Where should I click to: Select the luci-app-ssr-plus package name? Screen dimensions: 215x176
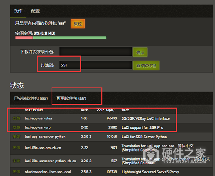38,118
